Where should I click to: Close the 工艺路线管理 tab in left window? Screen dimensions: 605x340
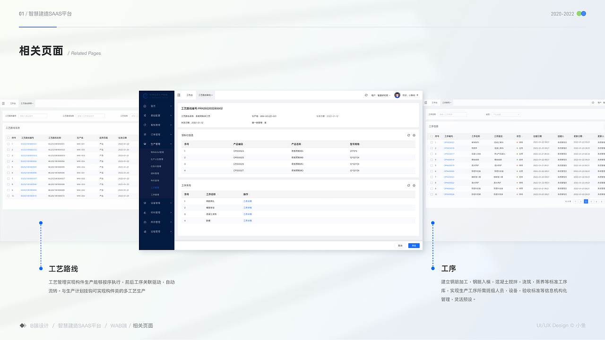pos(32,103)
